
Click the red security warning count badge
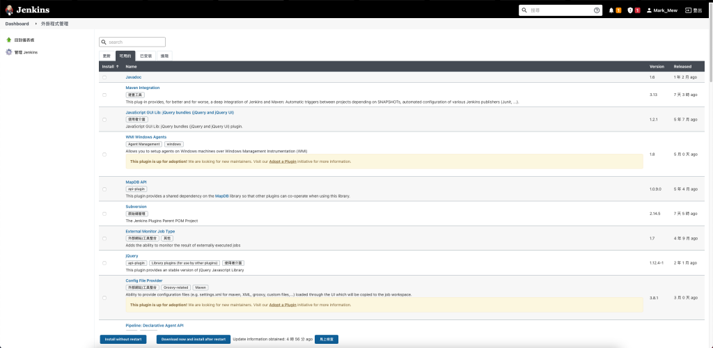pyautogui.click(x=638, y=10)
